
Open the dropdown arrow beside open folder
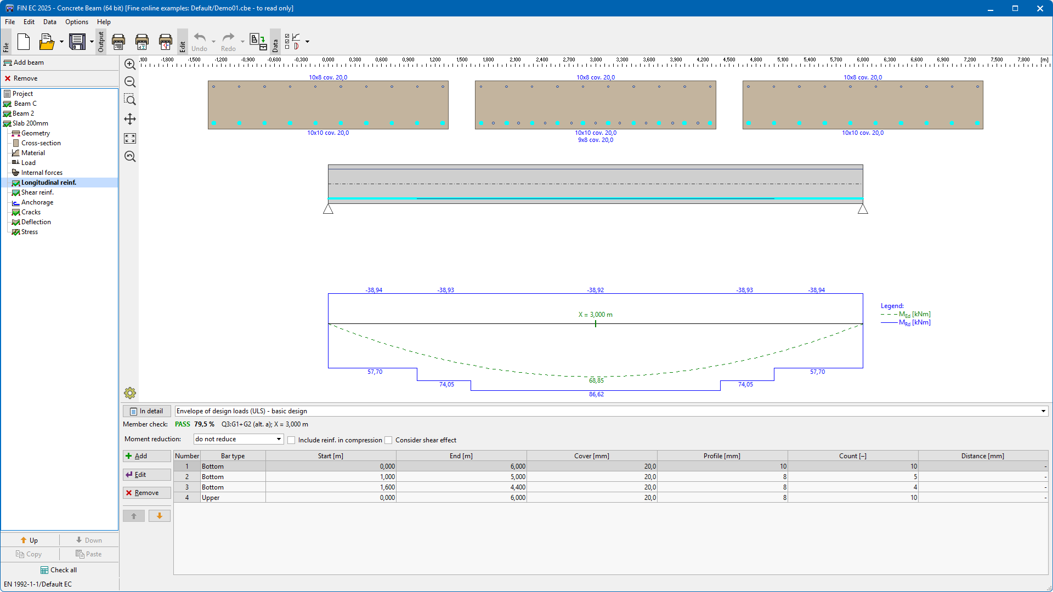tap(61, 42)
